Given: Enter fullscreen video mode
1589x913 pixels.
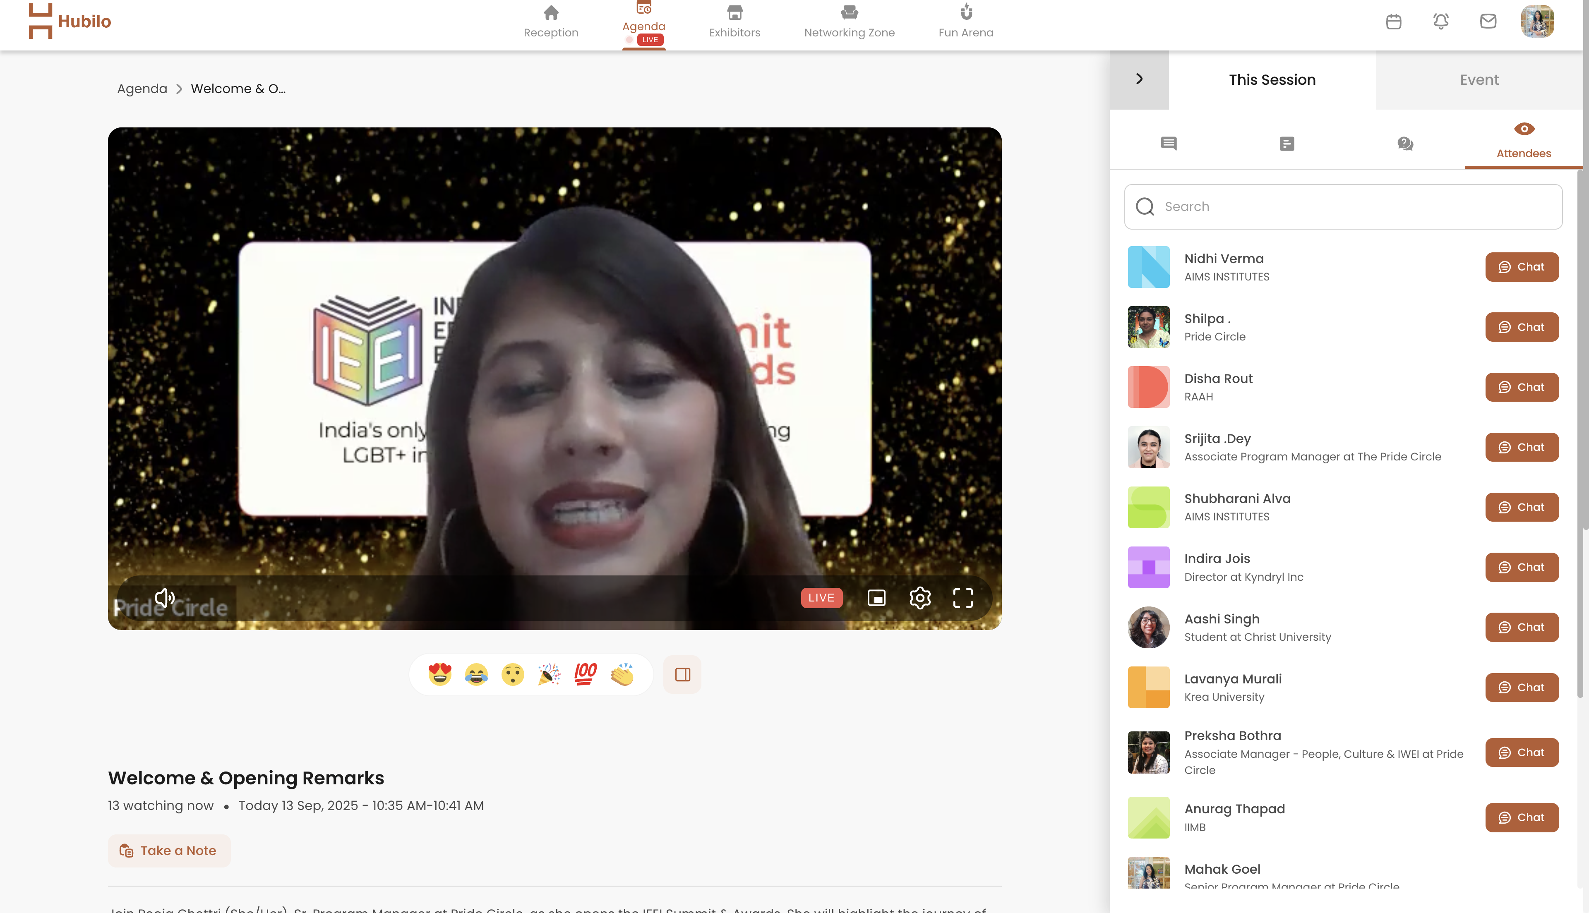Looking at the screenshot, I should 963,598.
